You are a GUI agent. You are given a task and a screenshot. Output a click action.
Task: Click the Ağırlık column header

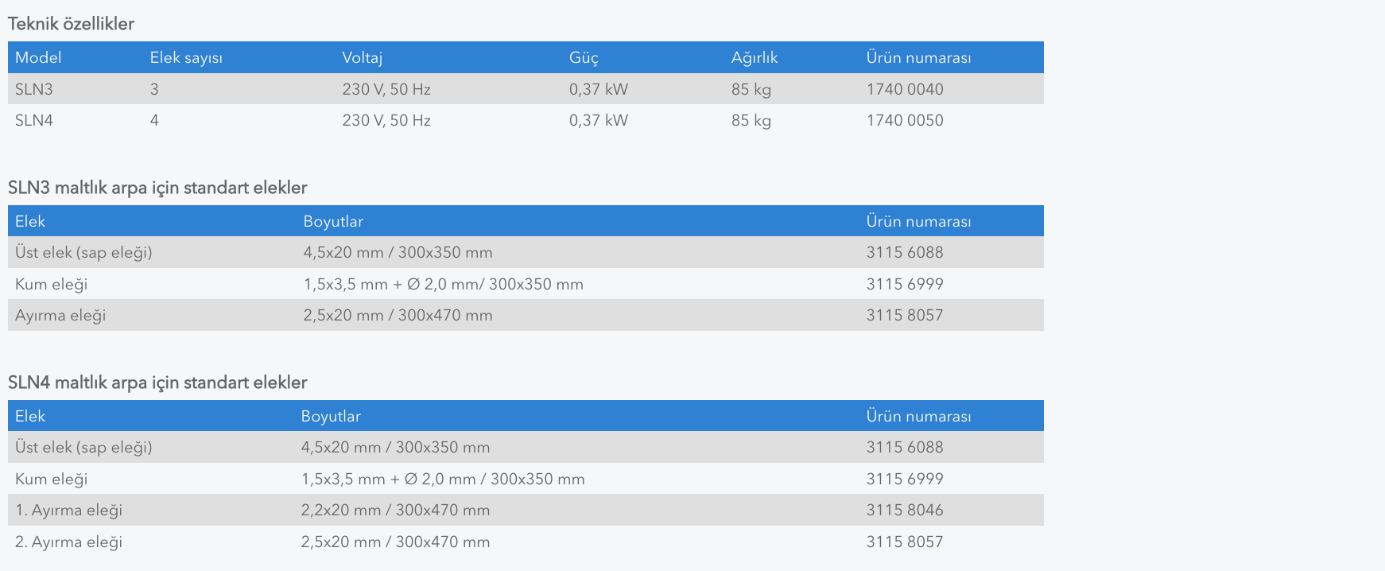755,57
